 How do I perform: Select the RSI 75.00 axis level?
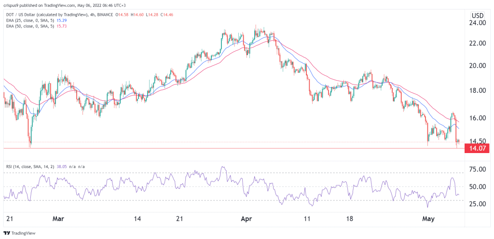pyautogui.click(x=477, y=169)
